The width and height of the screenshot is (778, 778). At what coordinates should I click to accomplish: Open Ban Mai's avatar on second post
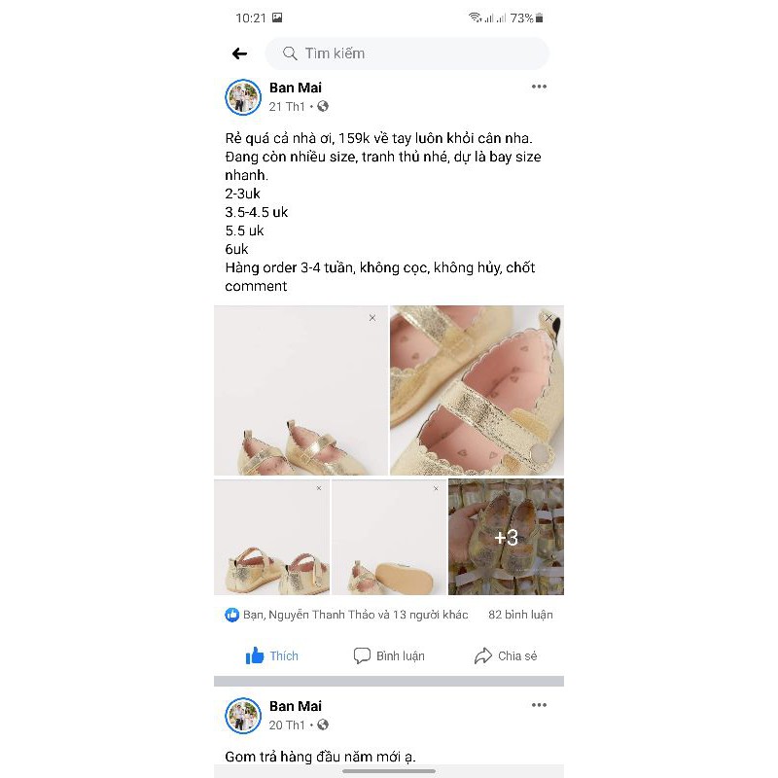(x=243, y=716)
